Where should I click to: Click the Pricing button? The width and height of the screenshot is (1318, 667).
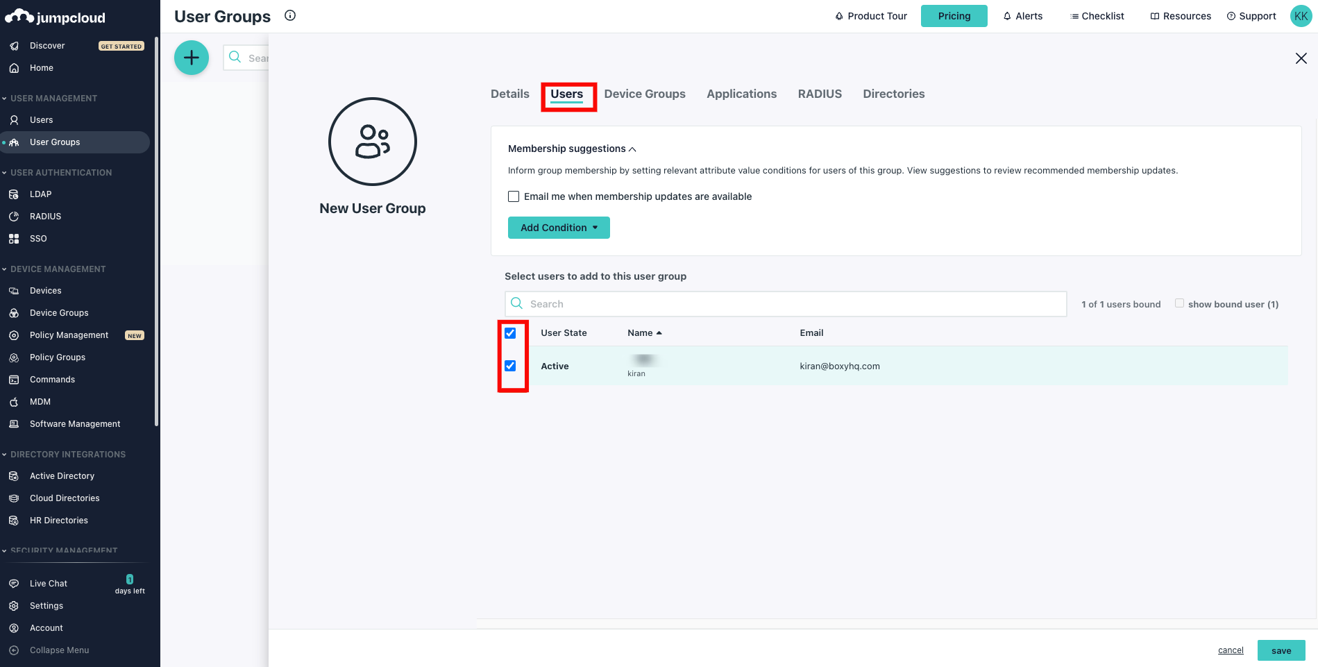(x=954, y=16)
